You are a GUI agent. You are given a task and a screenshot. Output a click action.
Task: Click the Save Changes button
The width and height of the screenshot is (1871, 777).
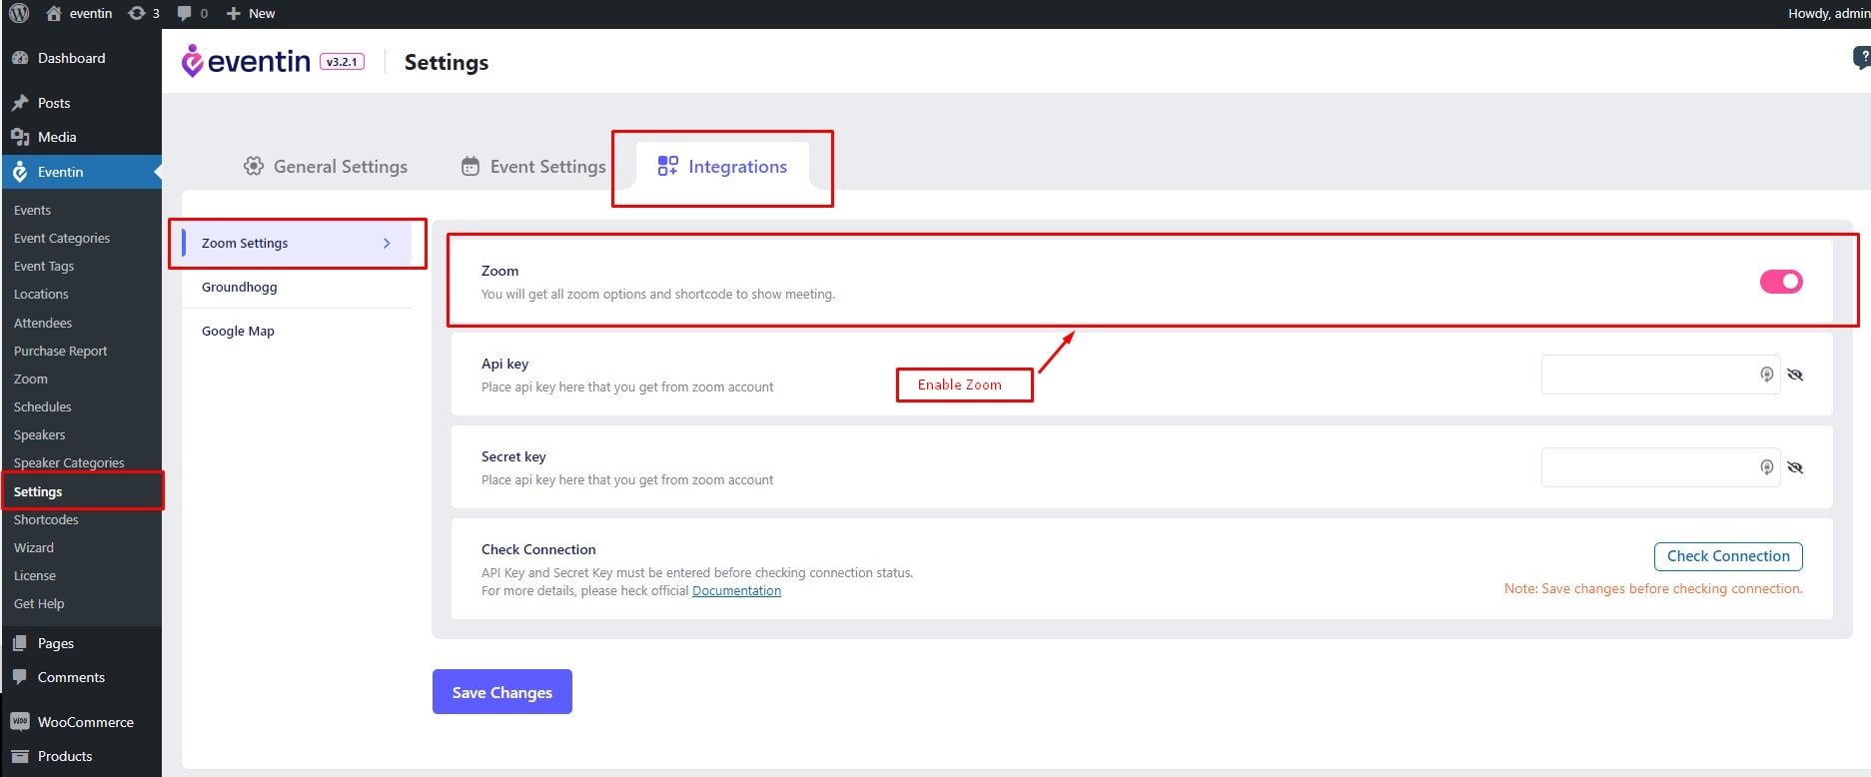click(x=502, y=691)
